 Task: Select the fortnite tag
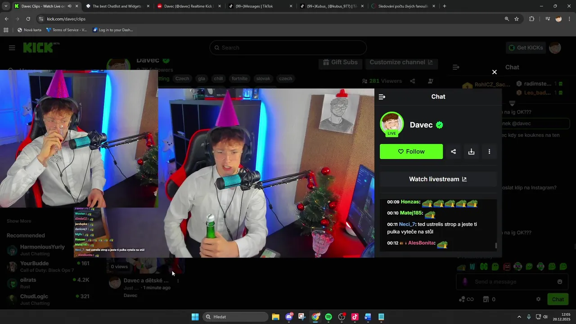[x=239, y=78]
